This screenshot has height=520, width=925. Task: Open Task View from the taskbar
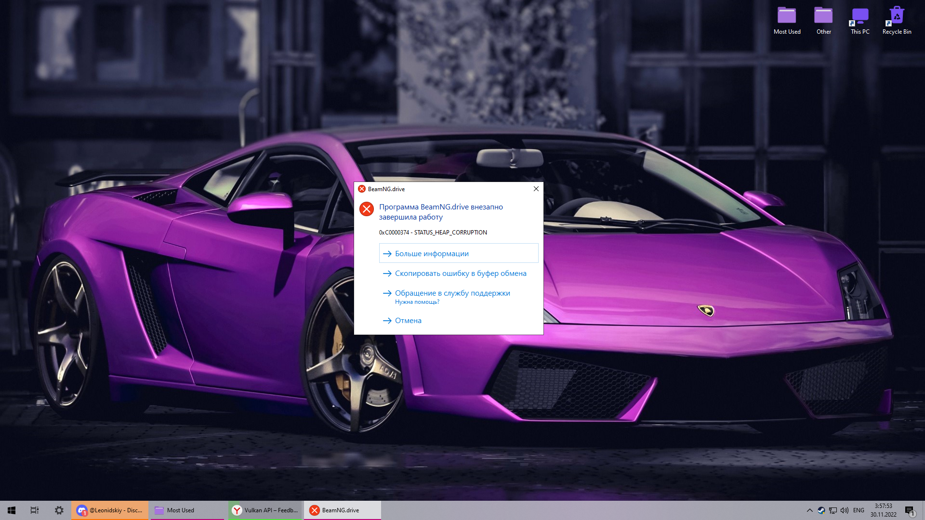(35, 510)
